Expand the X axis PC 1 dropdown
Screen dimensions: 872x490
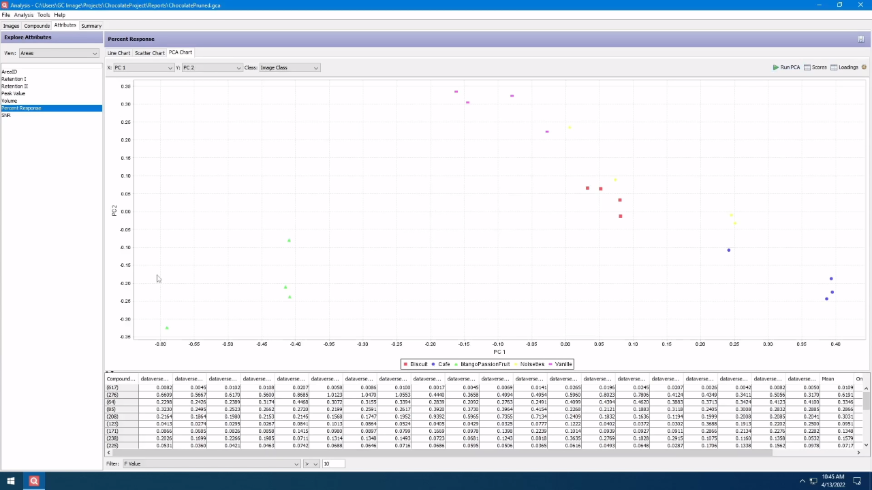143,67
